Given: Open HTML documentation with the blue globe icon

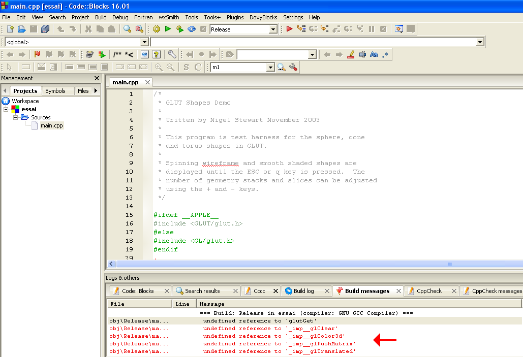Looking at the screenshot, I should 145,54.
